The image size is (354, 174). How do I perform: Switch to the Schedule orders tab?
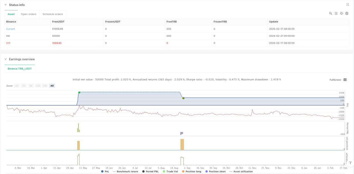(x=53, y=14)
